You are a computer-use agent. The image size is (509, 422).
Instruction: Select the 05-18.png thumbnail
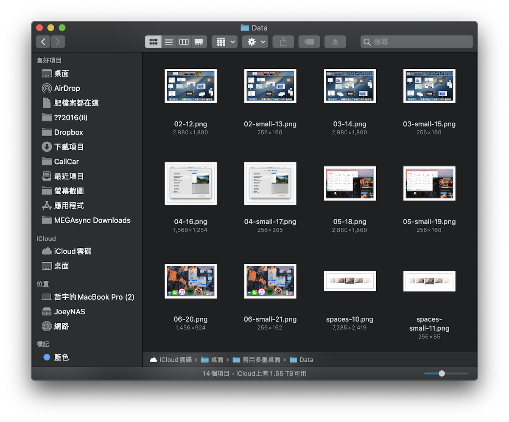click(350, 183)
